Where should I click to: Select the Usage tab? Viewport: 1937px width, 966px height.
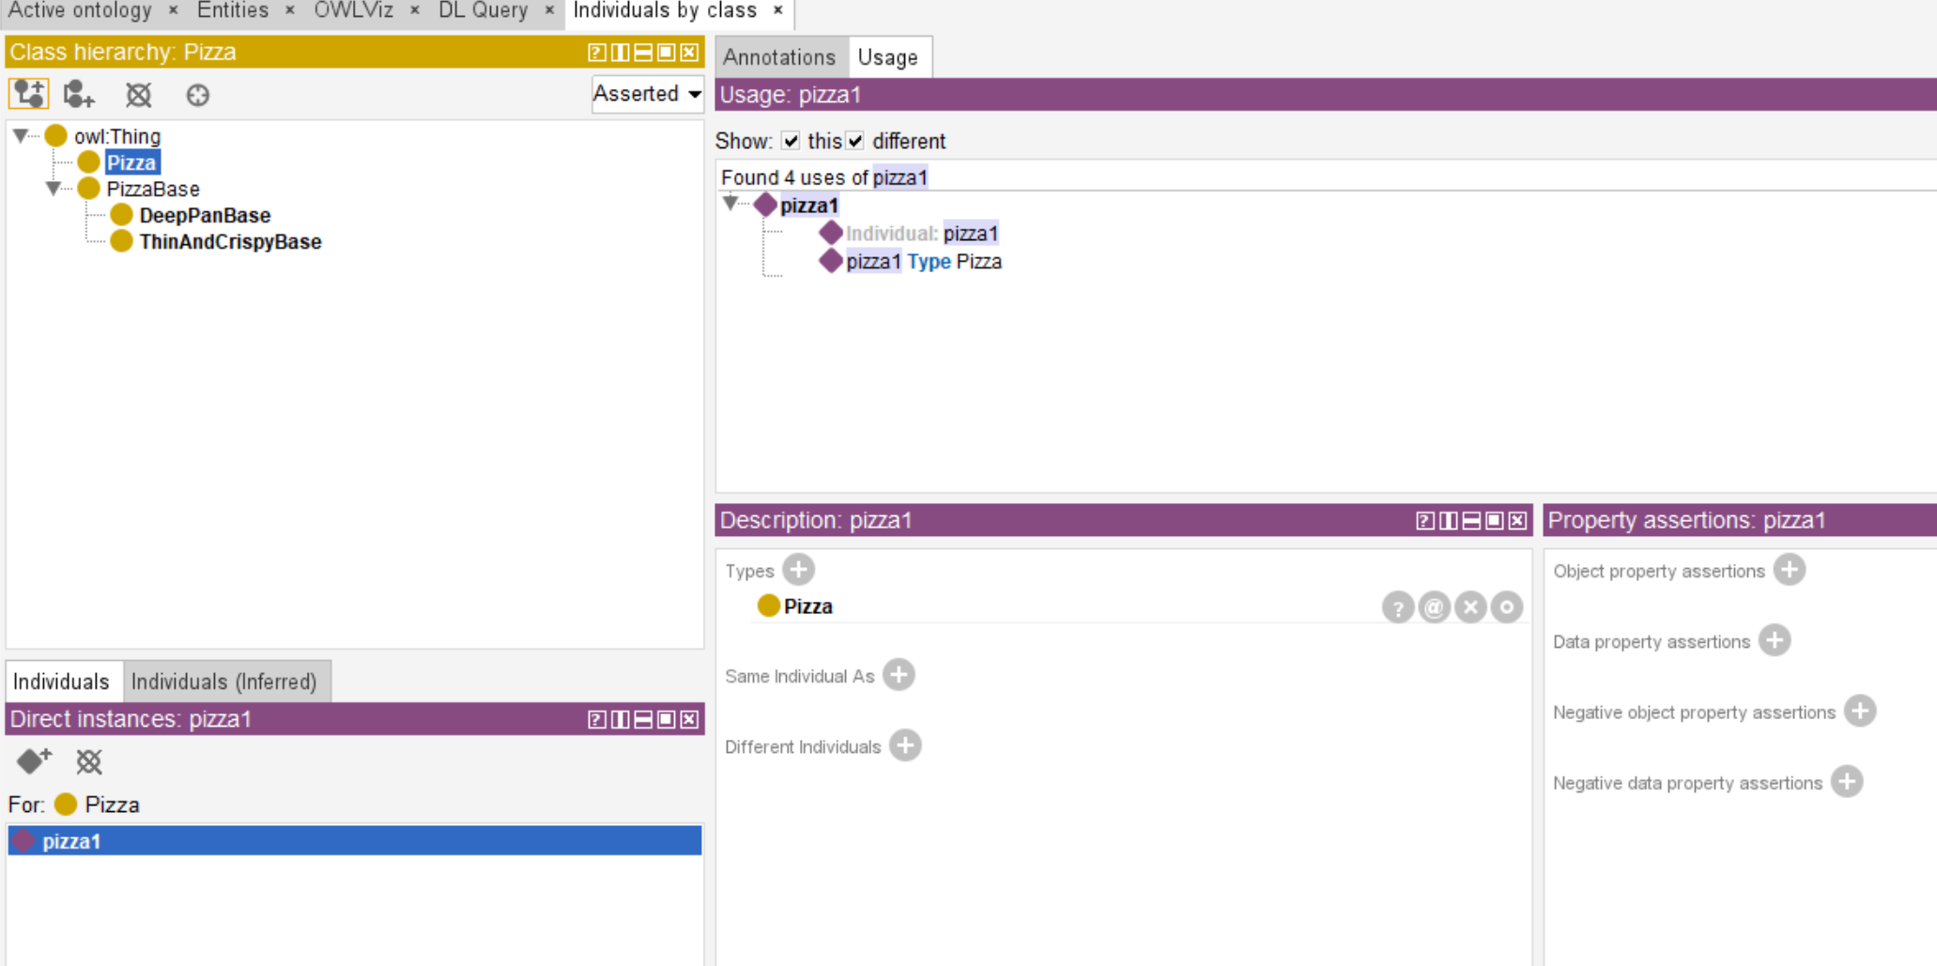pos(888,57)
